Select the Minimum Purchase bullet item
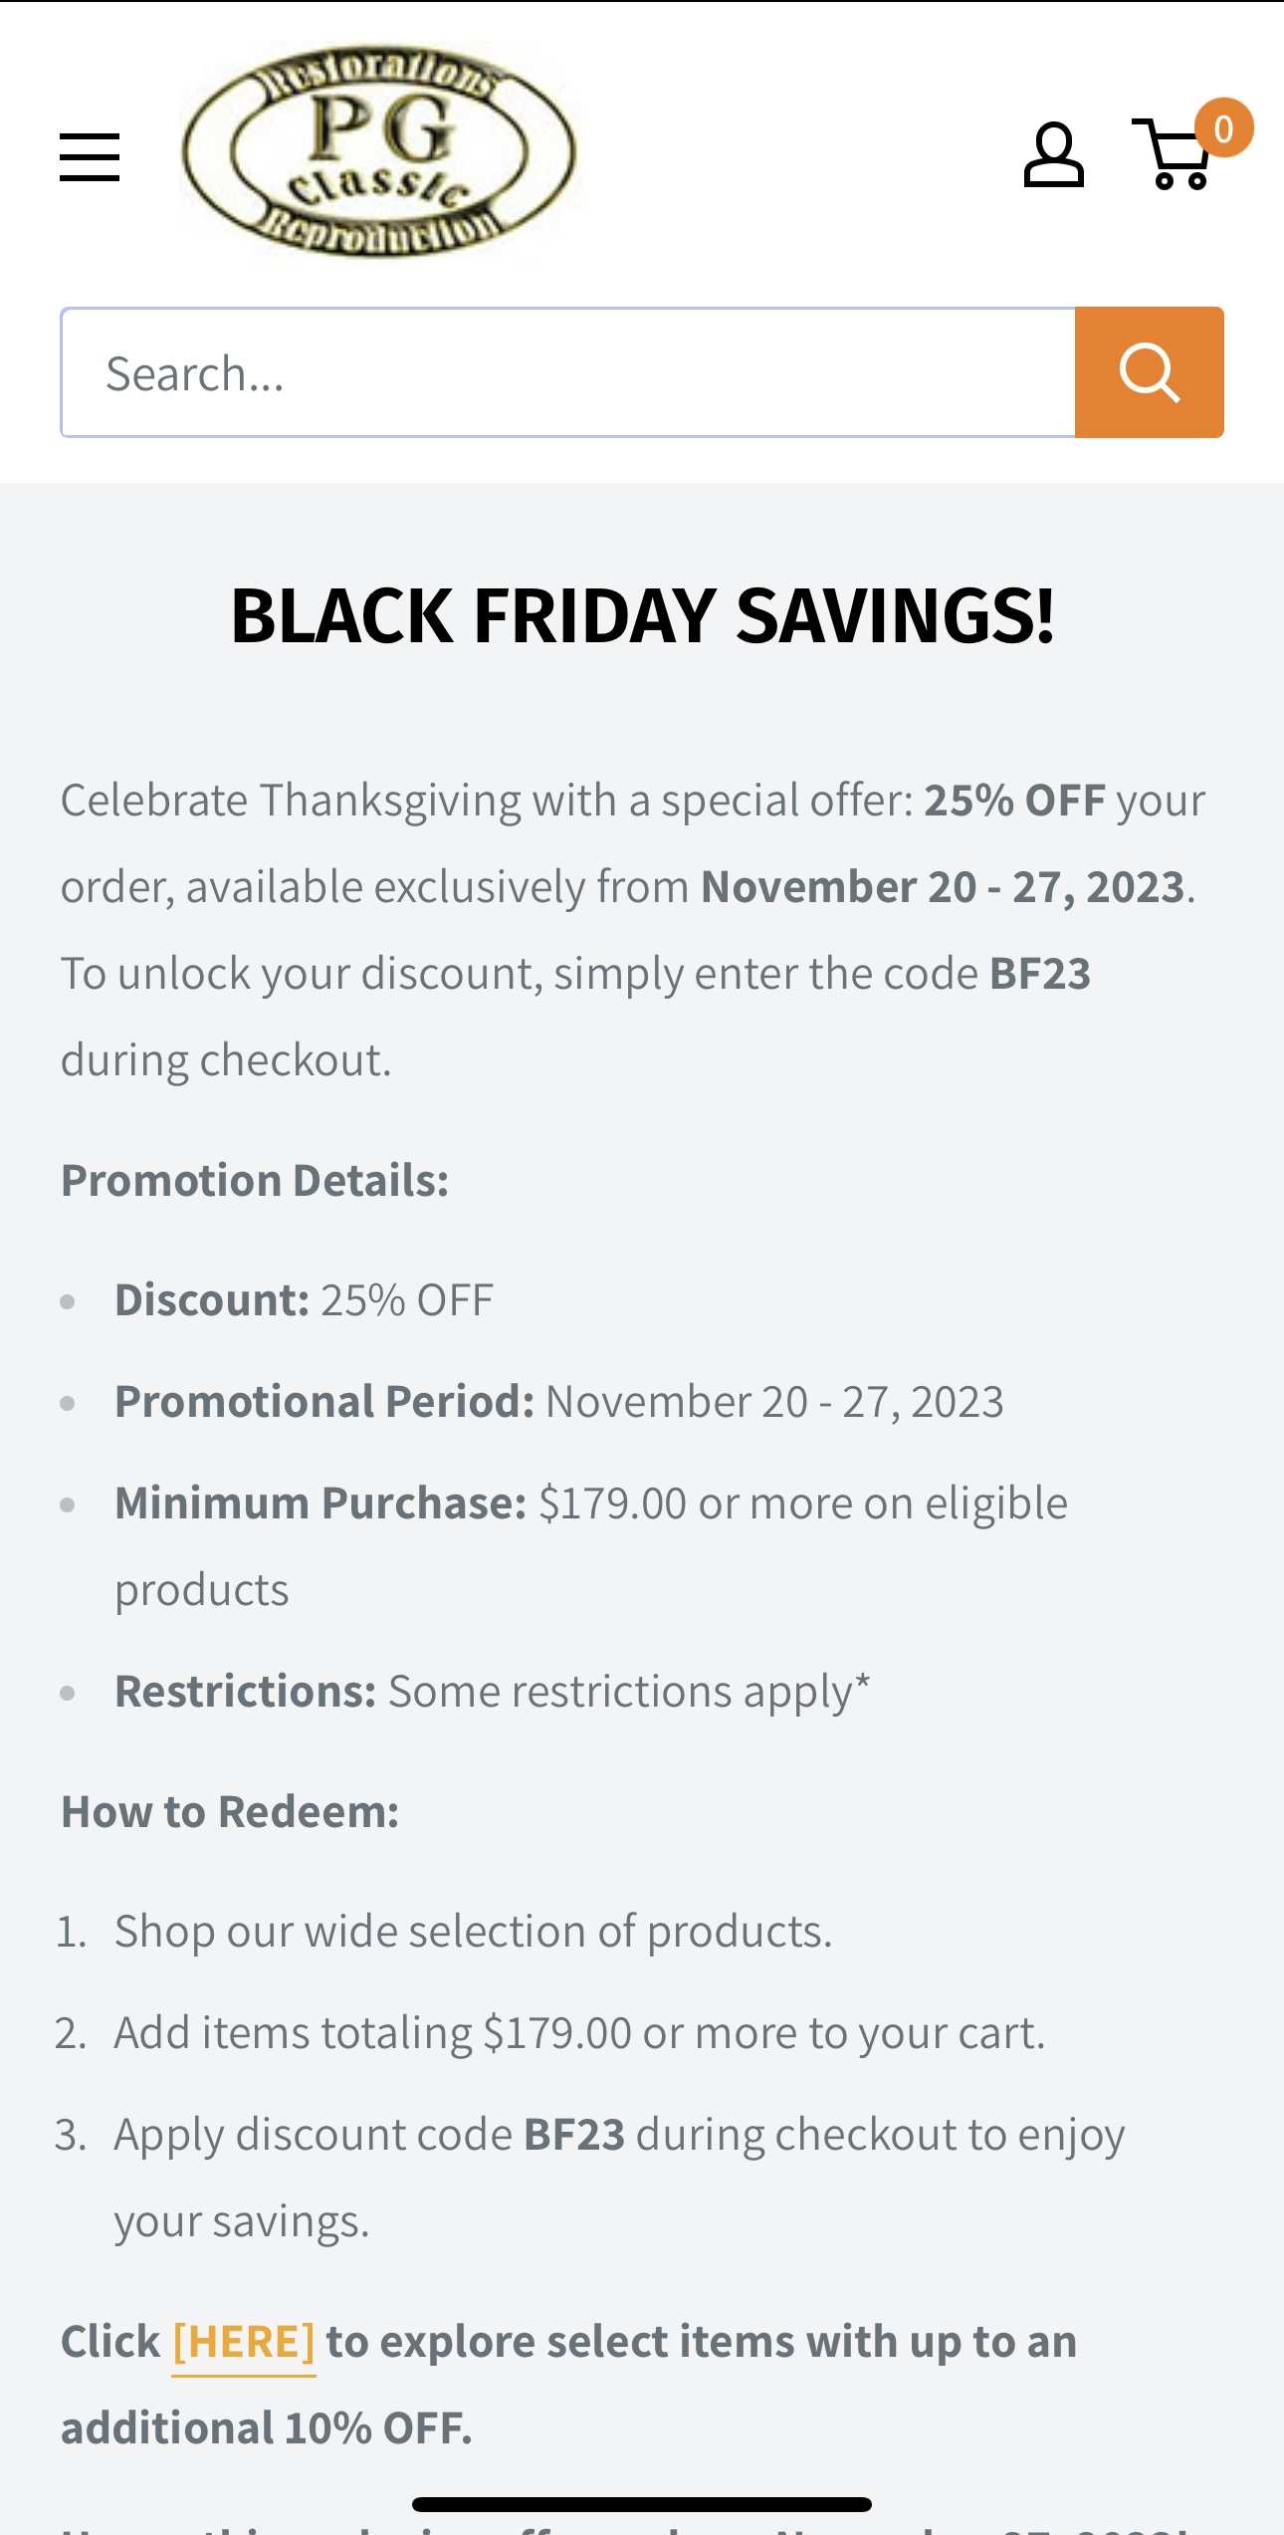Image resolution: width=1284 pixels, height=2535 pixels. (590, 1503)
